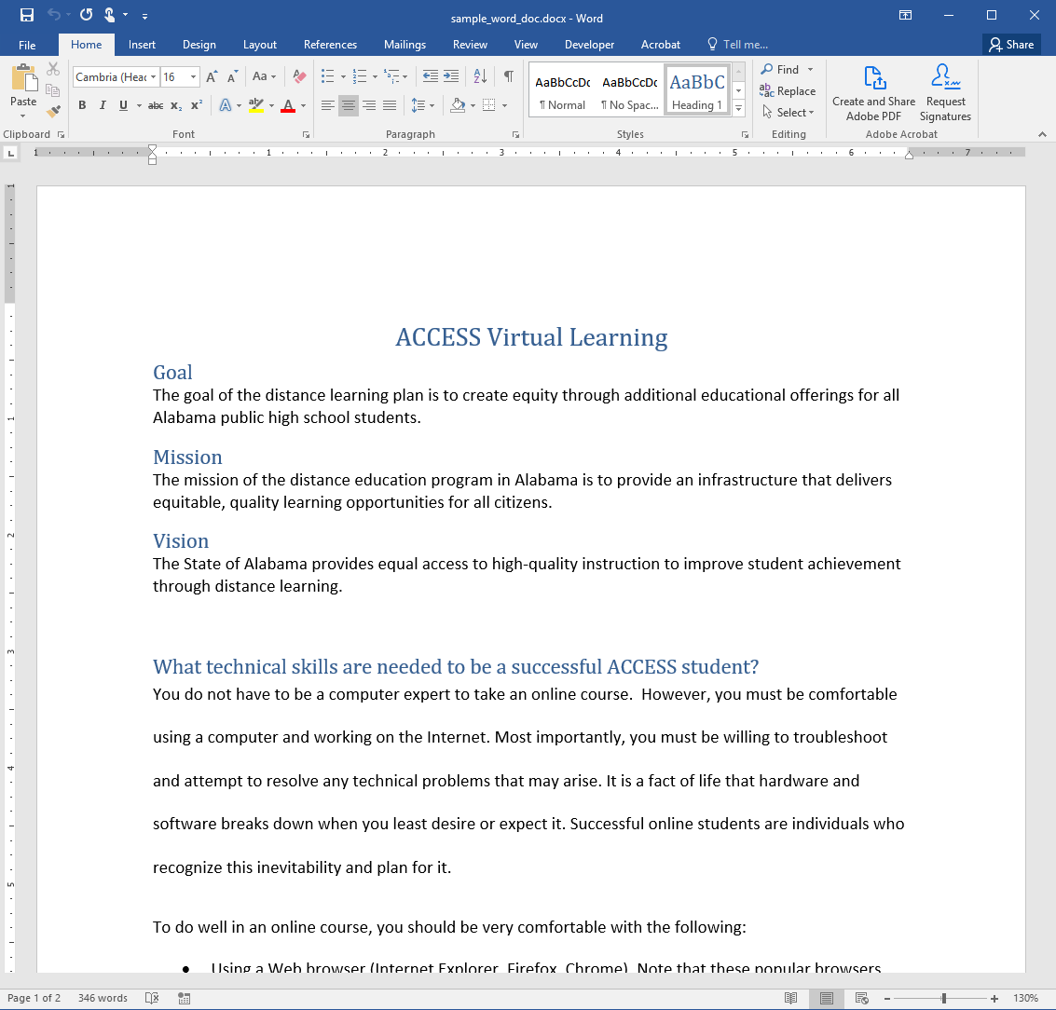Screen dimensions: 1056x1010
Task: Toggle show/hide paragraph marks
Action: point(508,76)
